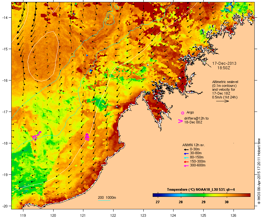This screenshot has width=263, height=218.
Task: Click the magenta Argo circle legend marker
Action: [x=183, y=113]
